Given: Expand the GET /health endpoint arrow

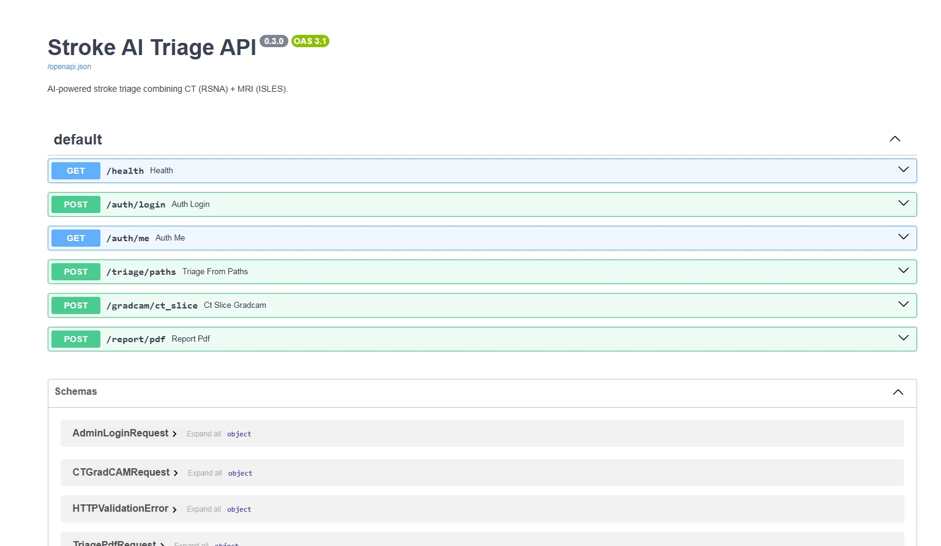Looking at the screenshot, I should coord(904,170).
